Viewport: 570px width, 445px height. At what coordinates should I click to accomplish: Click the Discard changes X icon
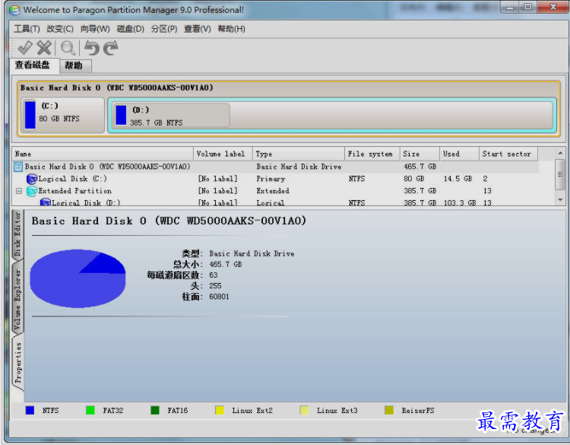point(45,48)
